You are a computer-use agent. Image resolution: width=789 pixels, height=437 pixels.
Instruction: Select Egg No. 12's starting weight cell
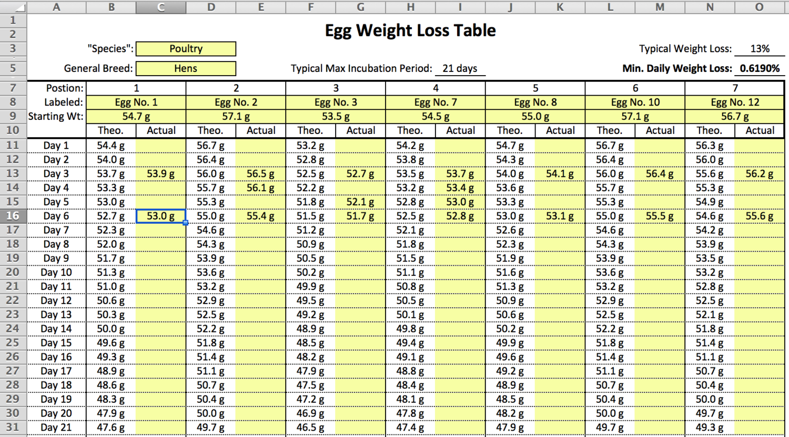coord(735,117)
